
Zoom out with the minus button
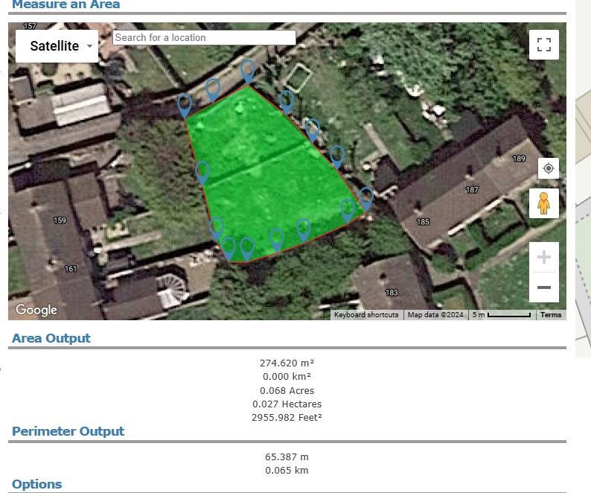pos(543,287)
